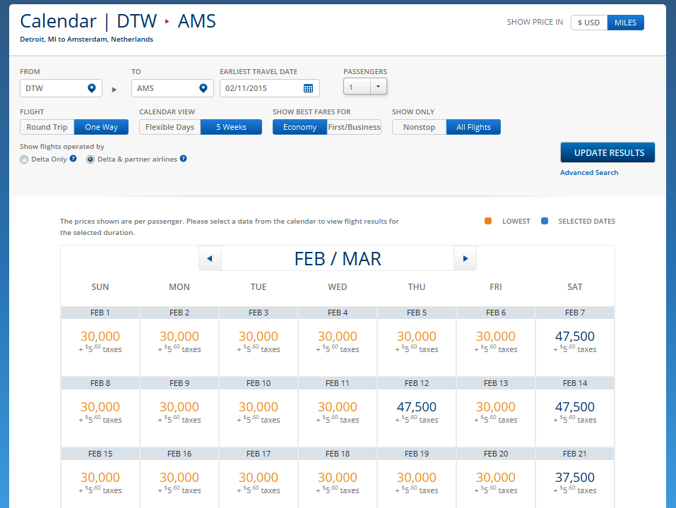Image resolution: width=676 pixels, height=508 pixels.
Task: Show best fares for First/Business
Action: [x=354, y=127]
